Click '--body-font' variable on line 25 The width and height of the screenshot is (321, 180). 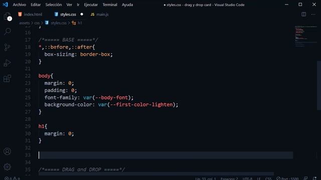coord(111,97)
